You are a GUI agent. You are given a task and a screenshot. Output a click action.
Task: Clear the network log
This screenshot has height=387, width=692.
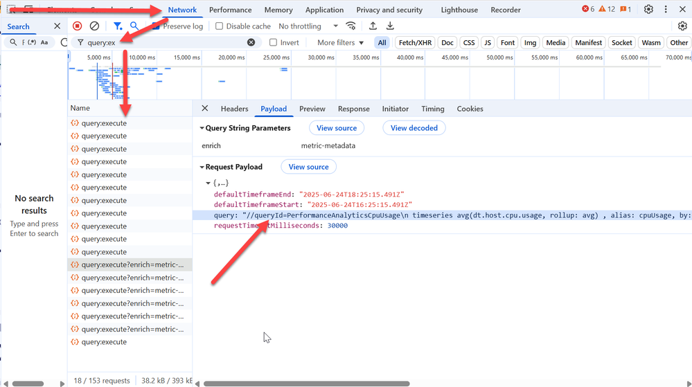(x=94, y=26)
